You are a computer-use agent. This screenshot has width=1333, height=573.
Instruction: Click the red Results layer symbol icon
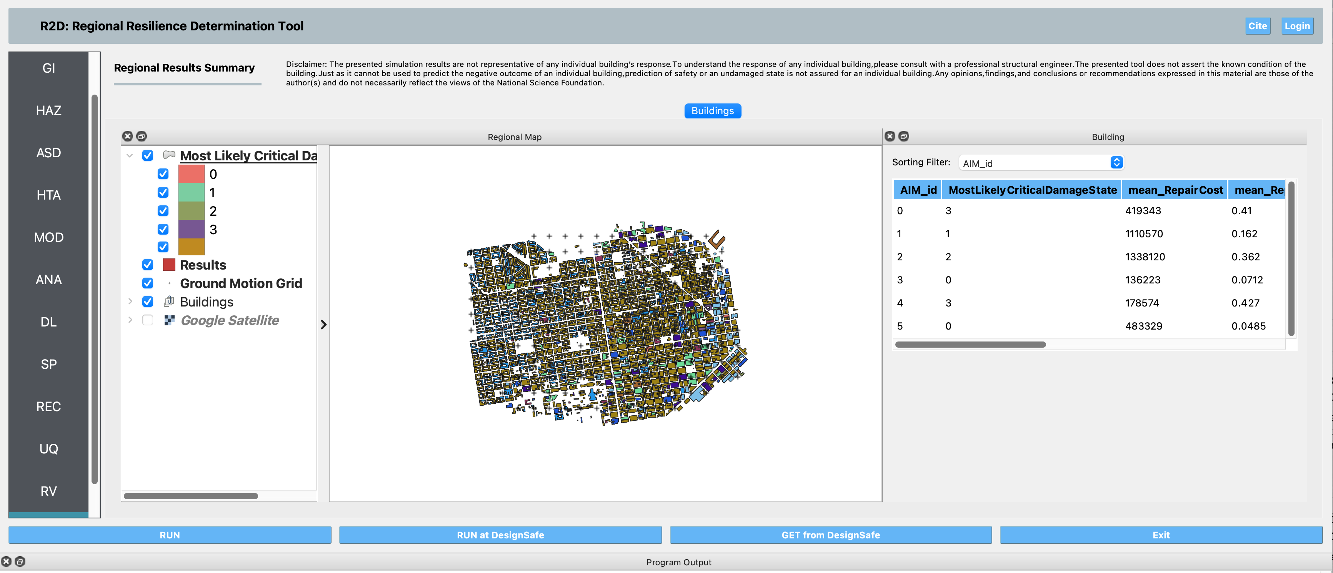pos(169,265)
